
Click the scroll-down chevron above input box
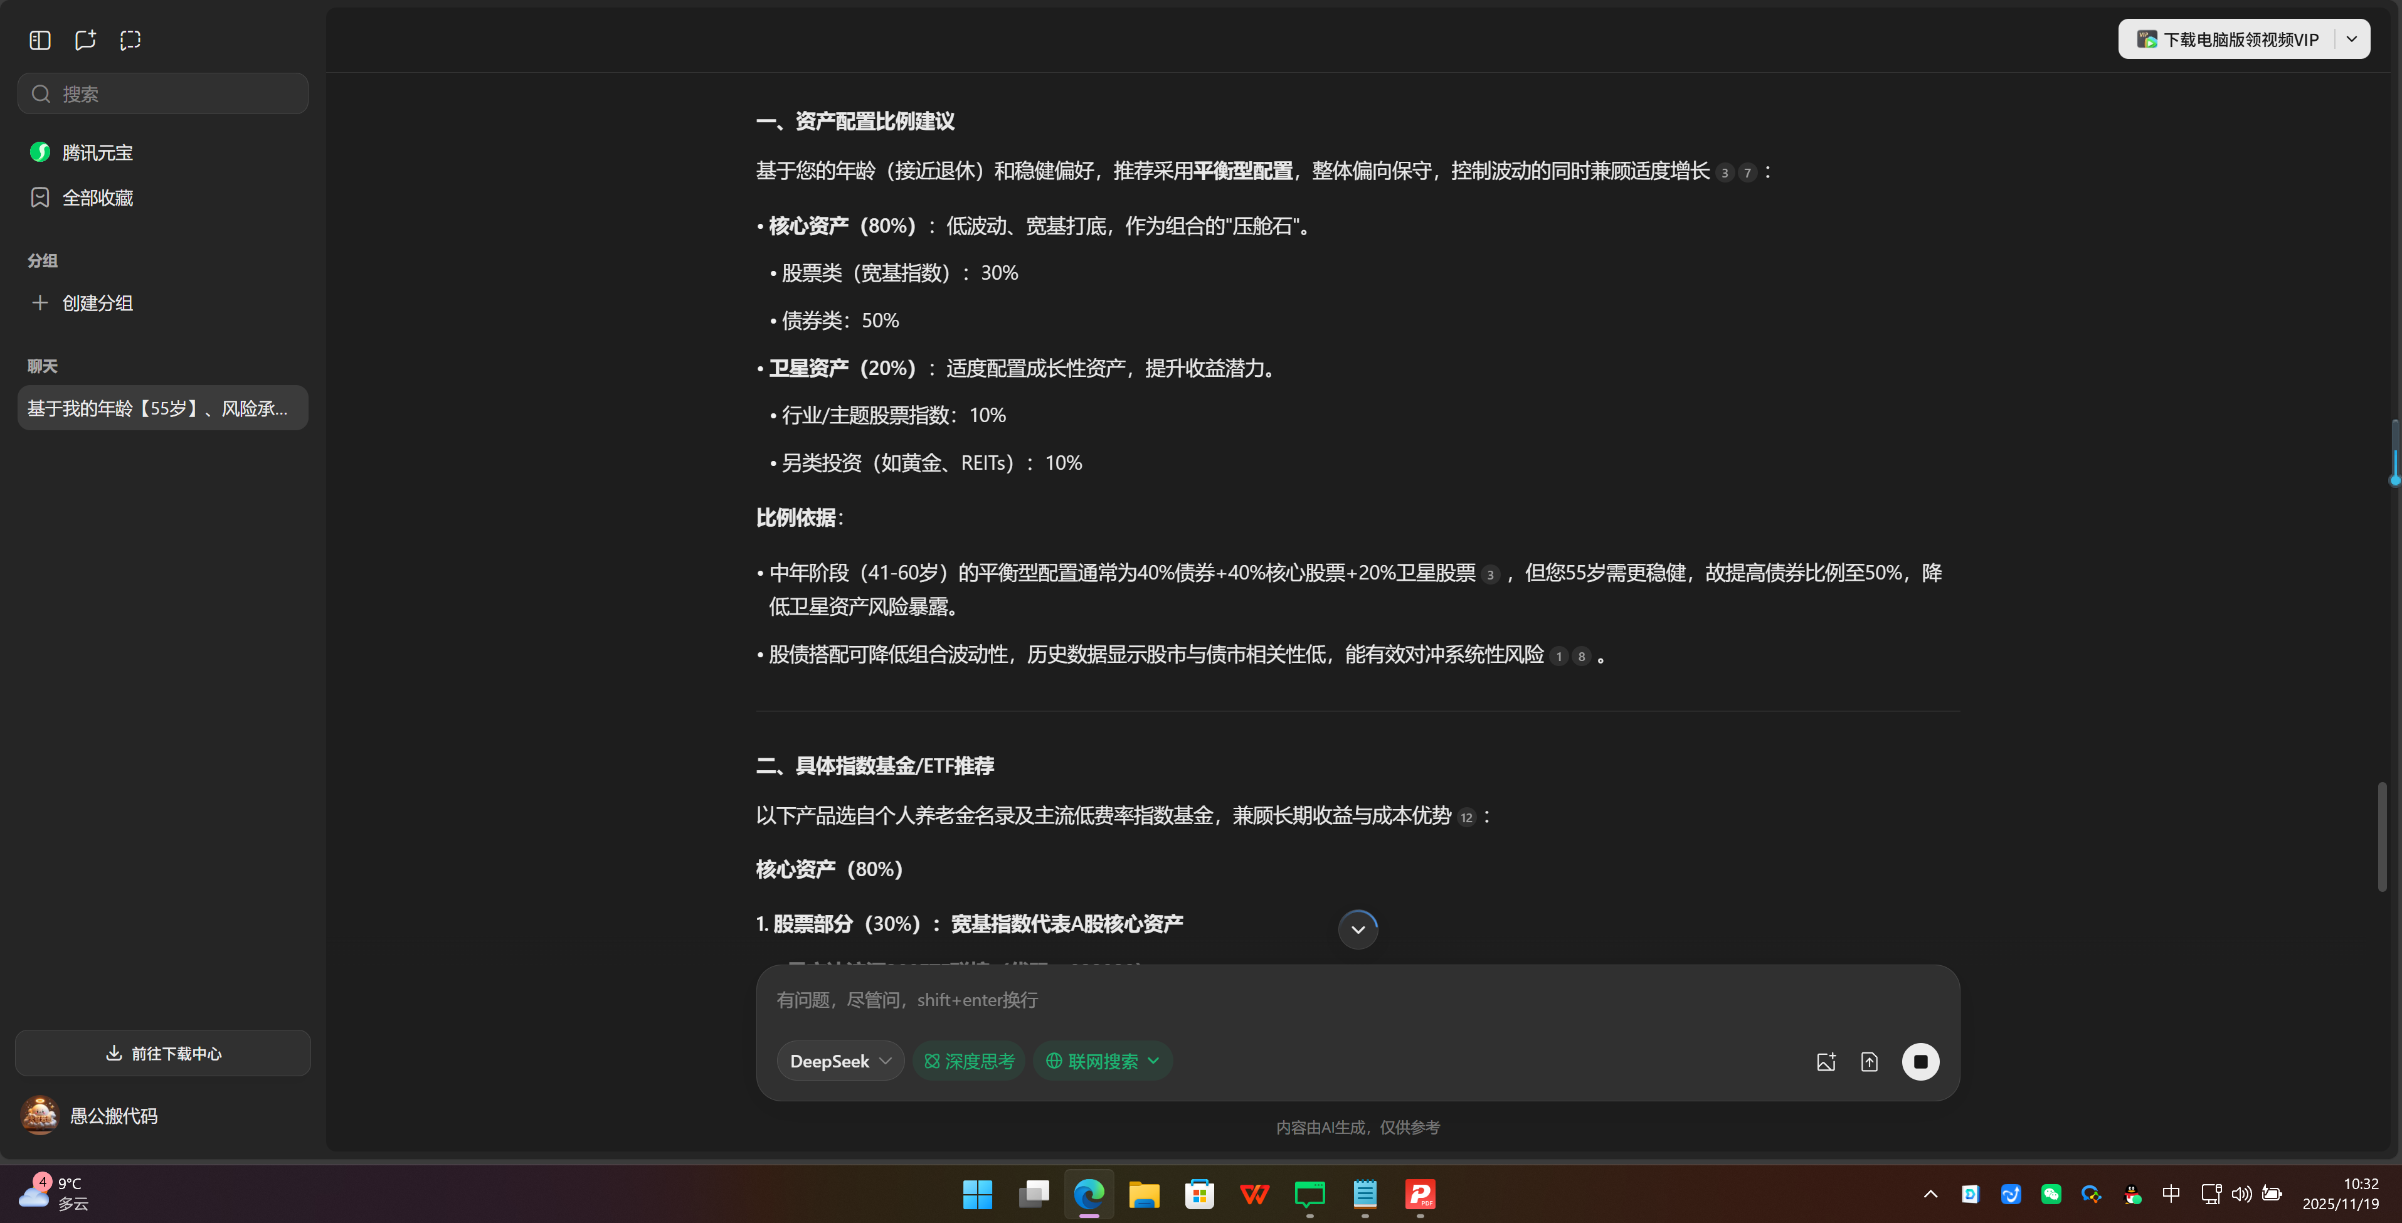coord(1357,928)
